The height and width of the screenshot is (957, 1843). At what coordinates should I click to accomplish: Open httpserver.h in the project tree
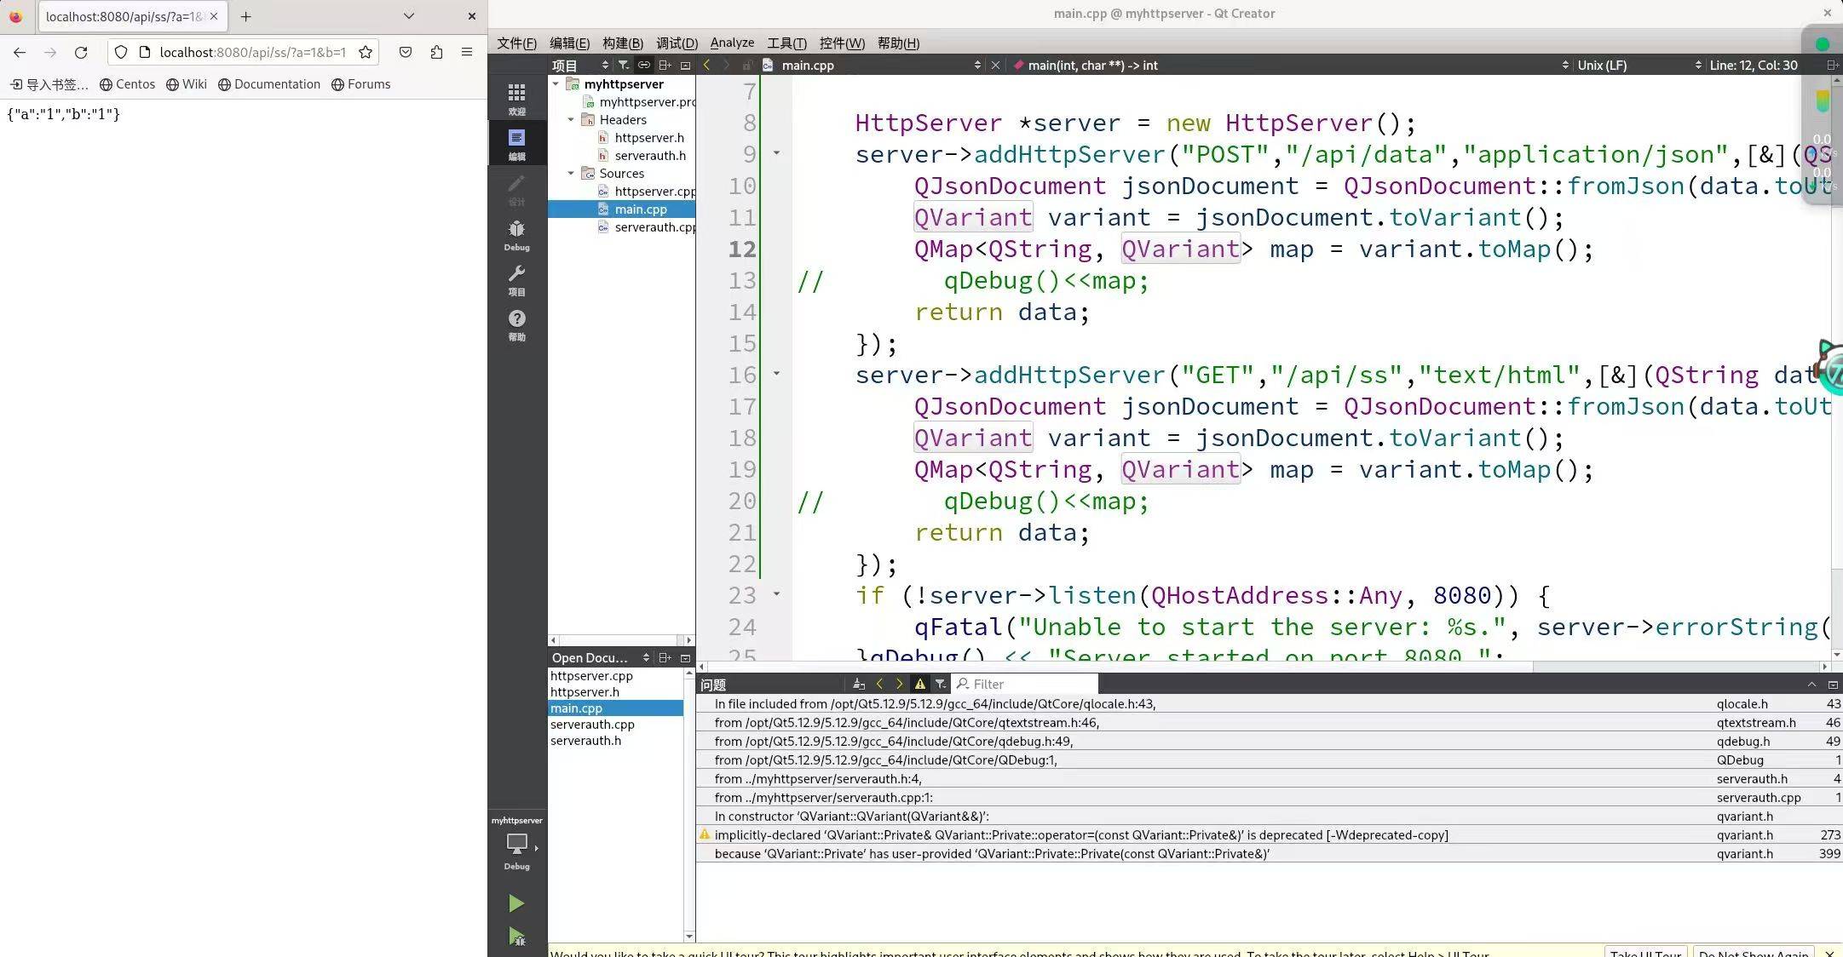coord(648,138)
